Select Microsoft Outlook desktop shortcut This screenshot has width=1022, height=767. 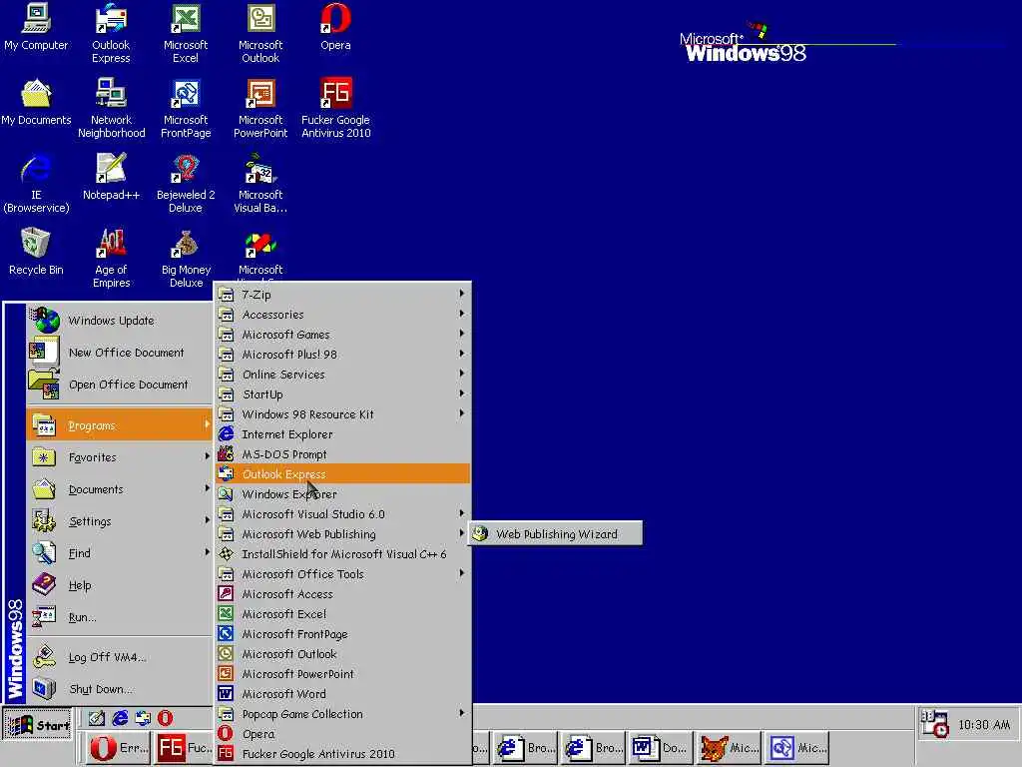pos(260,33)
